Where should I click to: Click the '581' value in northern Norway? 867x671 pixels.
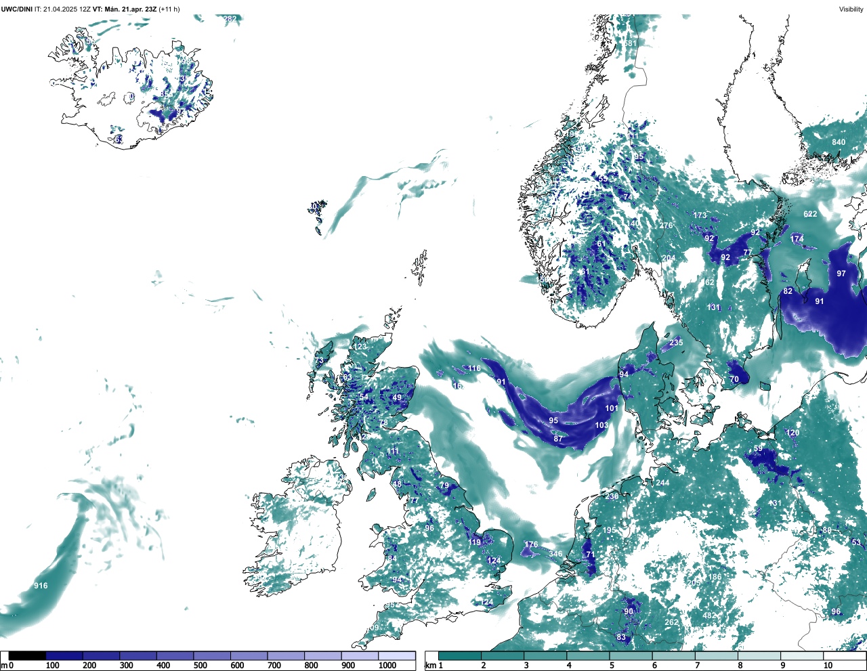coord(631,43)
